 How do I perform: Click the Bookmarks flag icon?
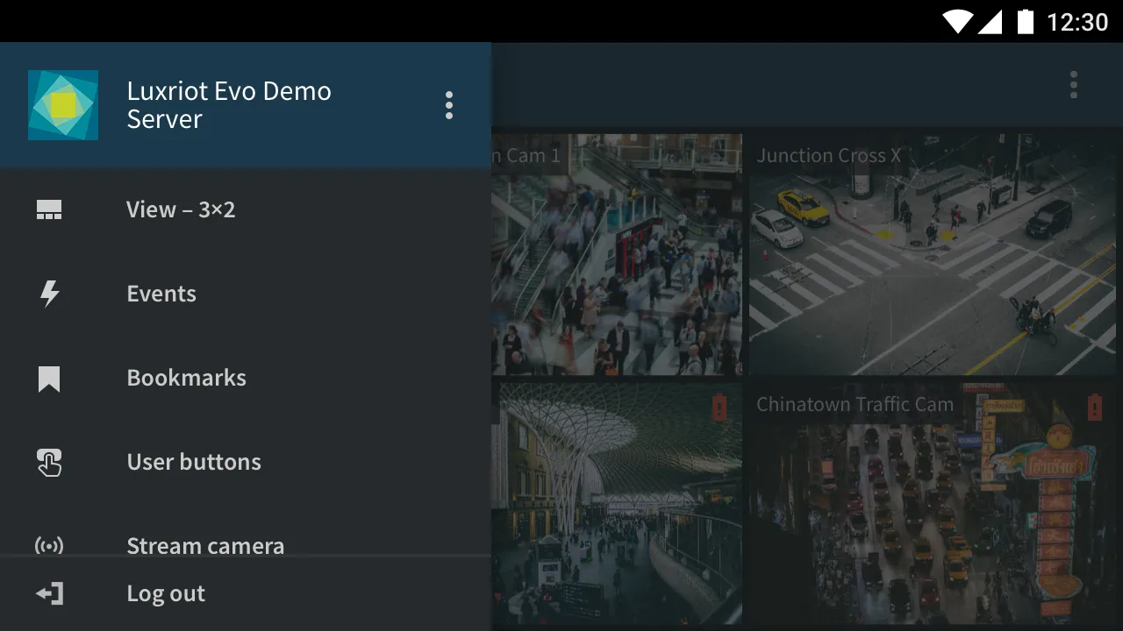click(x=49, y=379)
